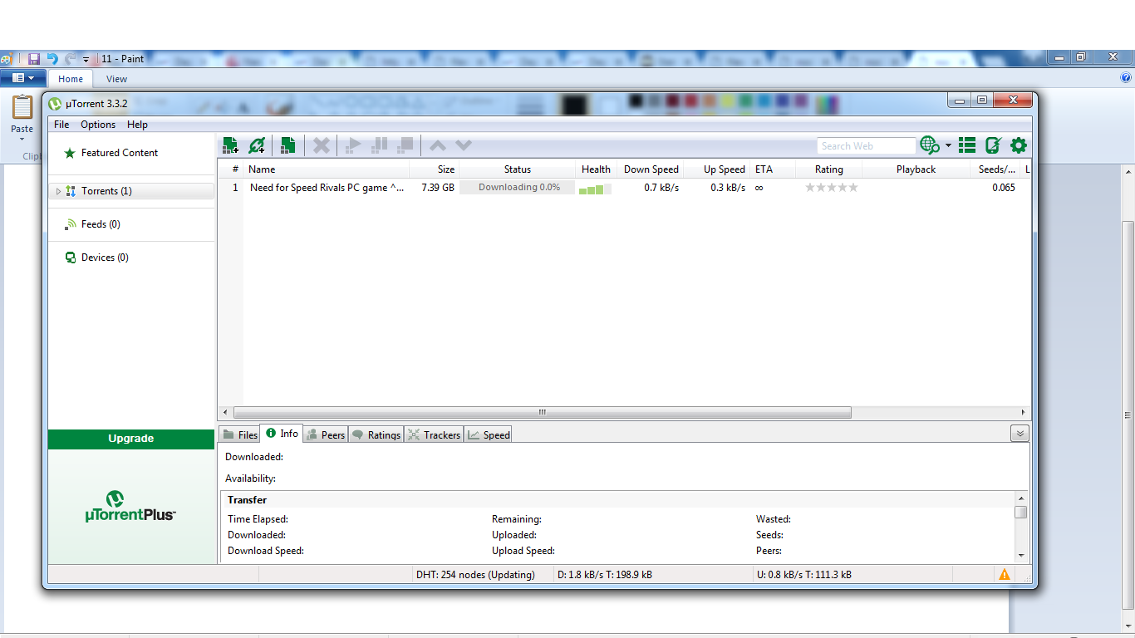Click in the Search Web field
This screenshot has width=1135, height=638.
click(x=866, y=146)
